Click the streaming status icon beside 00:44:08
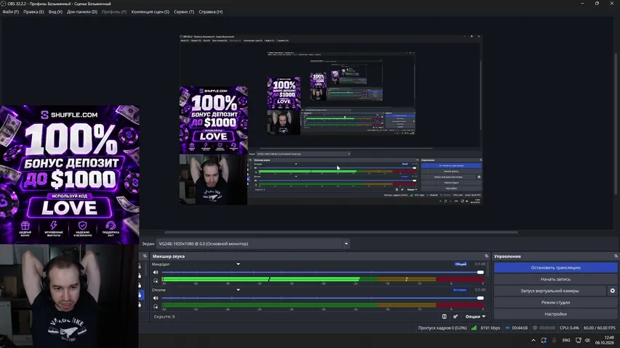This screenshot has height=348, width=620. 508,328
